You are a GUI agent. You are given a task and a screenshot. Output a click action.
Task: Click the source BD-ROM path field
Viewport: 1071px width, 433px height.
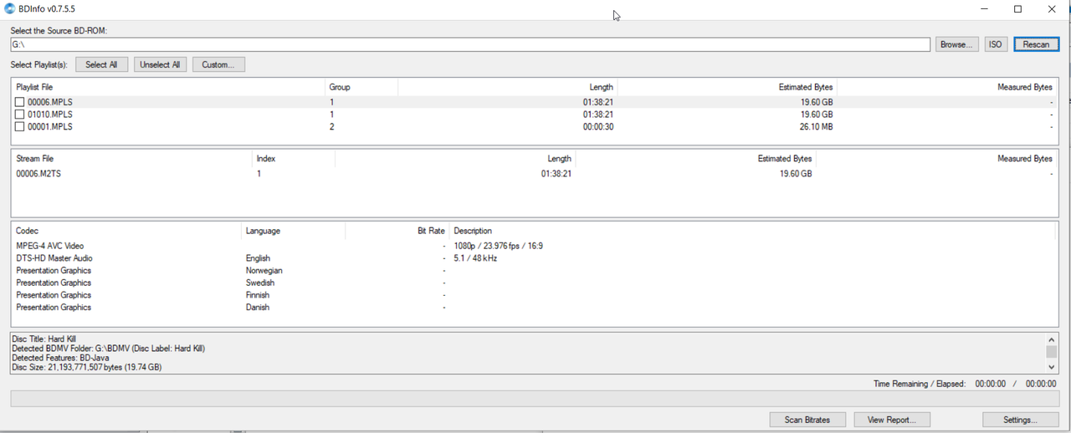pyautogui.click(x=470, y=44)
